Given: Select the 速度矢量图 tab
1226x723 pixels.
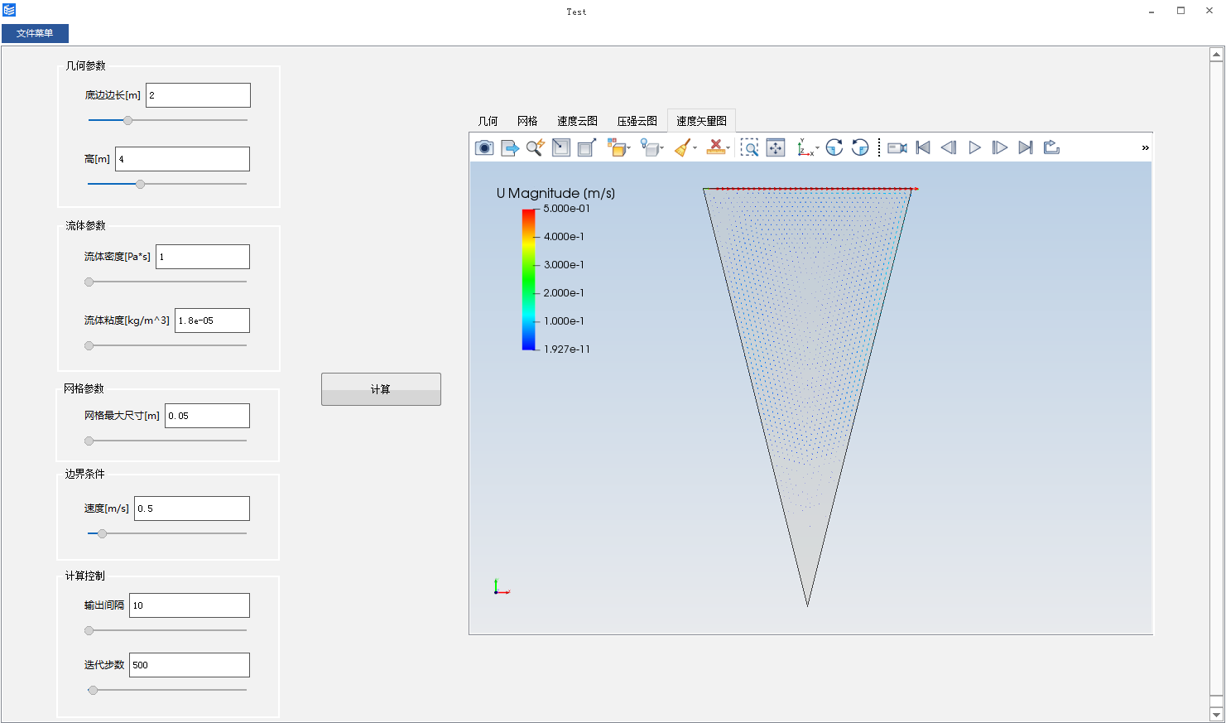Looking at the screenshot, I should (x=701, y=121).
